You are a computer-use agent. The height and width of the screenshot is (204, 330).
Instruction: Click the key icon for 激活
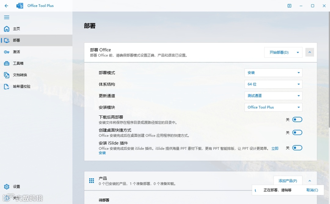click(6, 52)
